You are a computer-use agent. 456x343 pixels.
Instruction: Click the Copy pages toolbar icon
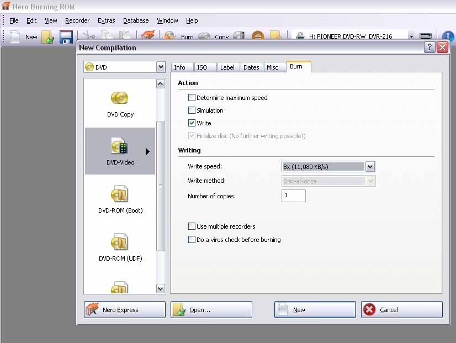[107, 35]
